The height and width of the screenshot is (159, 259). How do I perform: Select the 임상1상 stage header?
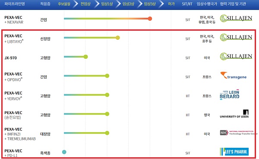[107, 4]
